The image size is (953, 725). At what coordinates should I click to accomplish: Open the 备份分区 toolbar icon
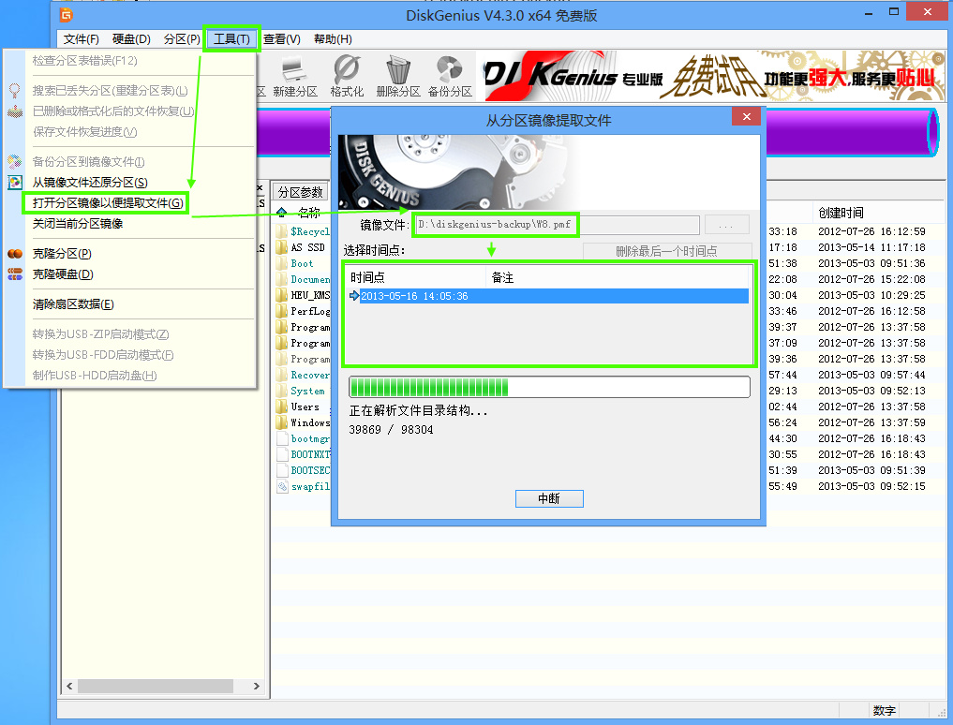click(x=450, y=70)
